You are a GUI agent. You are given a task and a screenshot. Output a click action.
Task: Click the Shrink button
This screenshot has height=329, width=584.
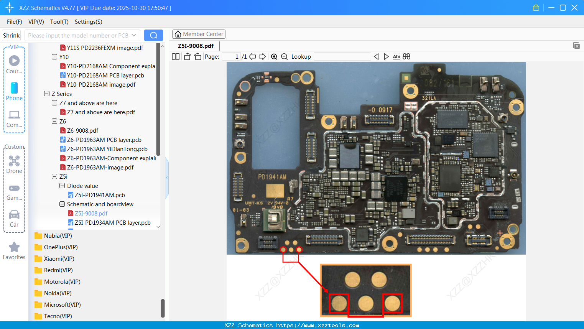12,35
